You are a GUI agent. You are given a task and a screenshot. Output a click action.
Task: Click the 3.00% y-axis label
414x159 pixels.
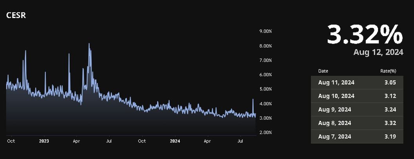266,118
